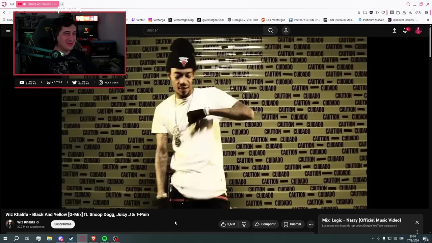Open the Windows Start menu
432x243 pixels.
pos(5,239)
